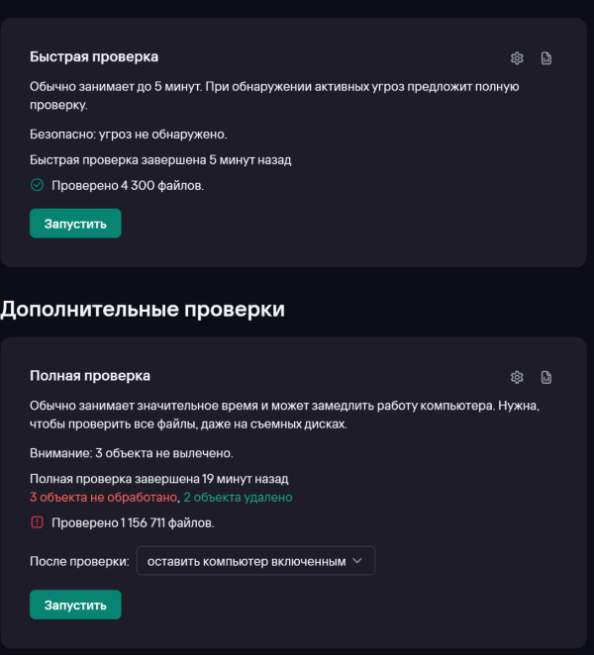Open Full scan settings gear icon
Viewport: 594px width, 655px height.
[517, 377]
